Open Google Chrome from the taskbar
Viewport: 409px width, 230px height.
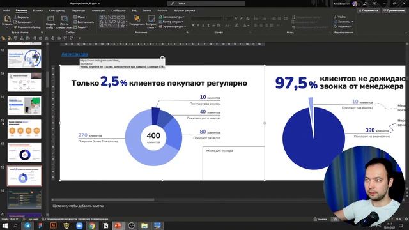92,226
